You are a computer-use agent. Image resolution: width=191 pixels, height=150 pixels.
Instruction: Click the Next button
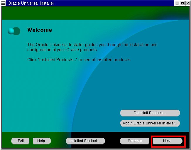pos(168,141)
